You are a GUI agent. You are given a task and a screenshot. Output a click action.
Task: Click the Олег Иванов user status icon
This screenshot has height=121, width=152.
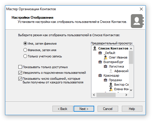(x=105, y=57)
